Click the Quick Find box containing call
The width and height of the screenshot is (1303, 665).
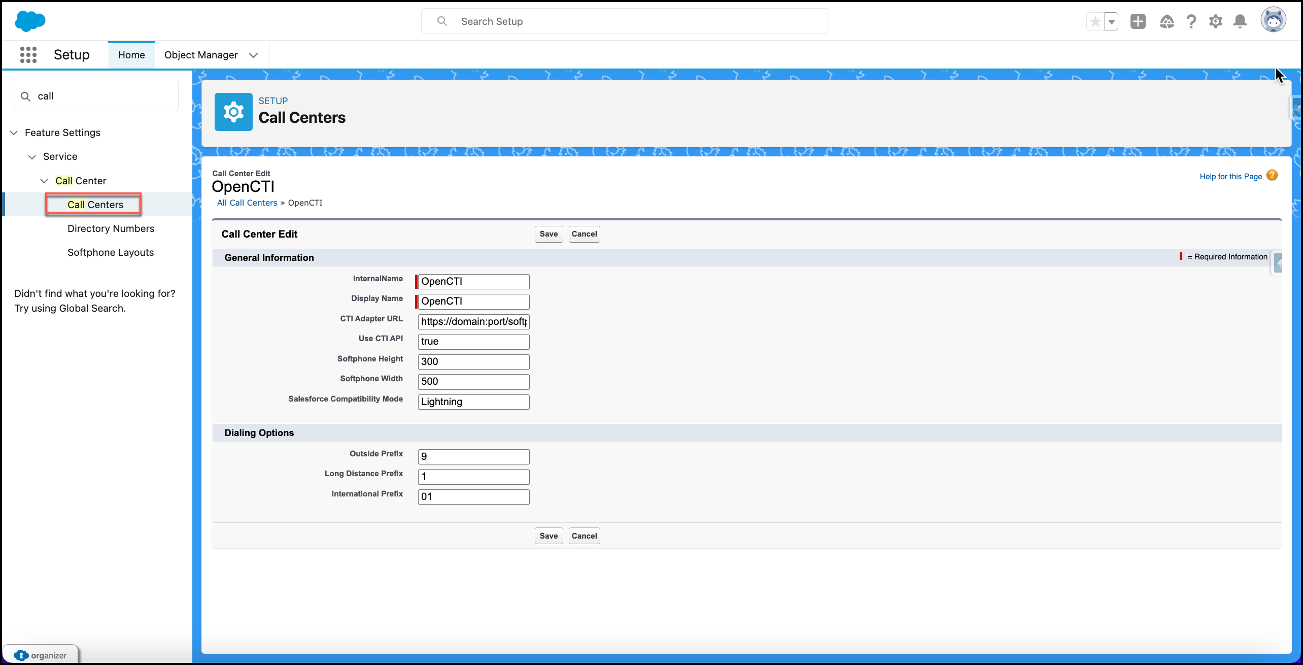pyautogui.click(x=95, y=96)
